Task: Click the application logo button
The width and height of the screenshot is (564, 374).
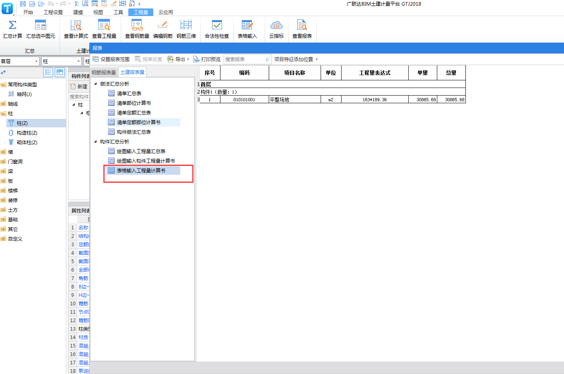Action: tap(7, 8)
